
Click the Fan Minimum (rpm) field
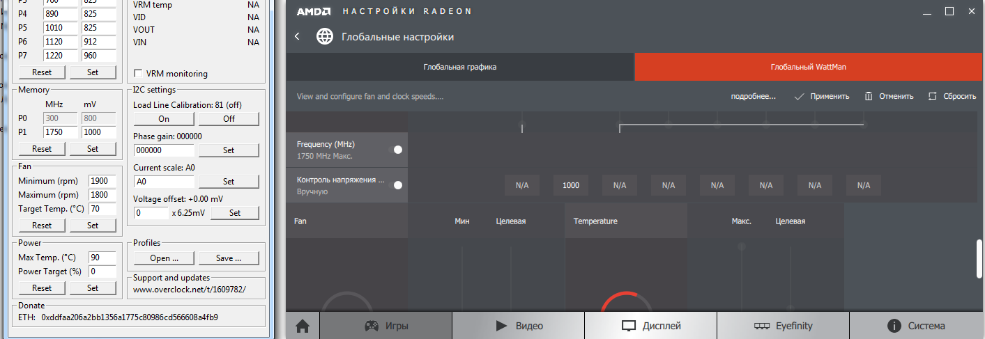click(x=103, y=181)
